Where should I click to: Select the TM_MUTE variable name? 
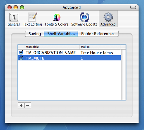[x=35, y=58]
